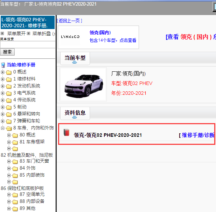The width and height of the screenshot is (216, 212).
Task: Click the red book icon beside 领克-领克02 PHEV-2020-2021
Action: pyautogui.click(x=67, y=133)
